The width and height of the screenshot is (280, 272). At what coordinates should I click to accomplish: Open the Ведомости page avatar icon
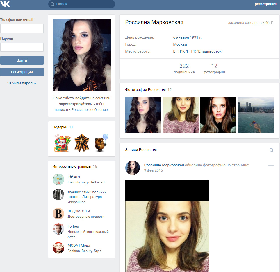tap(58, 214)
